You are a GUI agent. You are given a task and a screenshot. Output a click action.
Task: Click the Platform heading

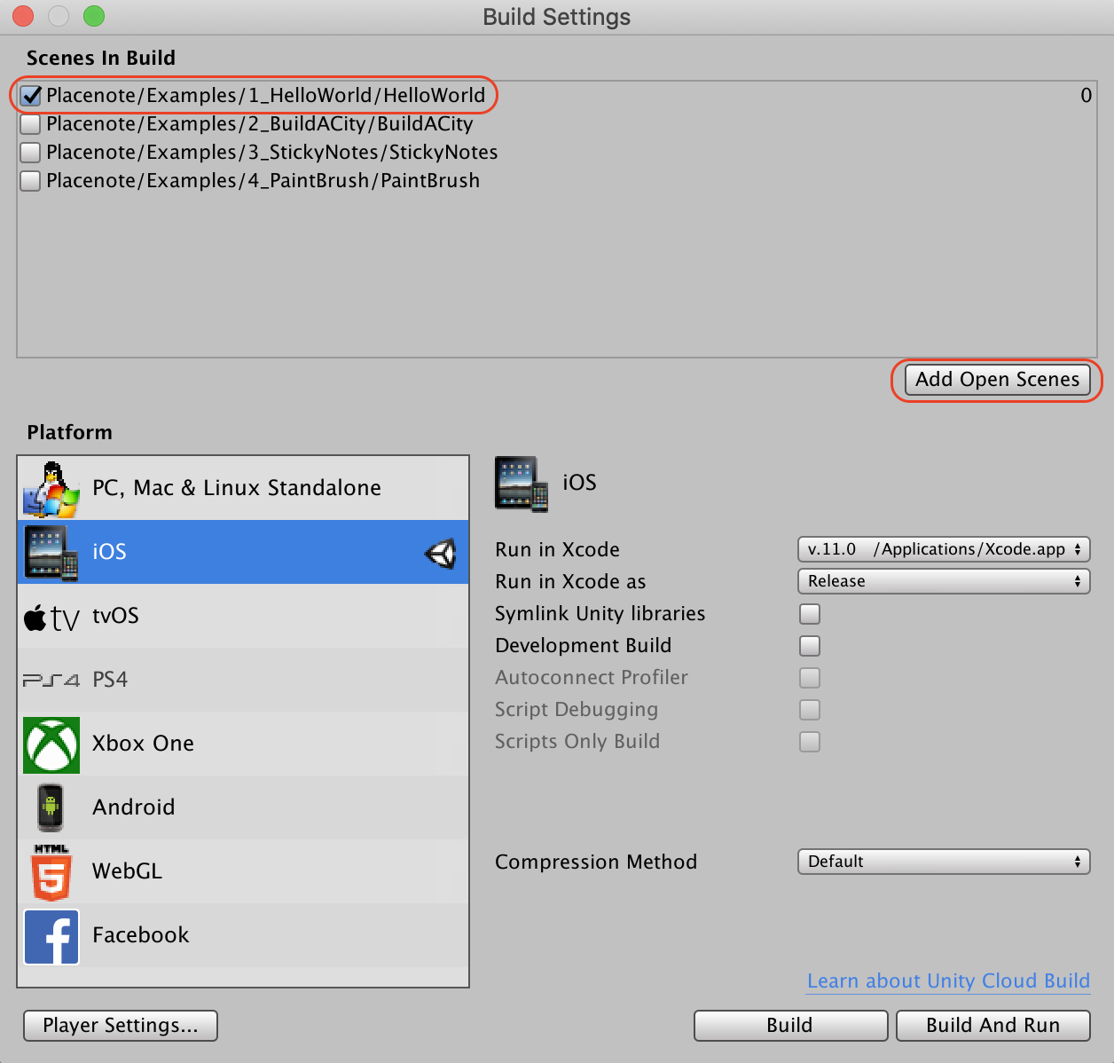[x=69, y=433]
